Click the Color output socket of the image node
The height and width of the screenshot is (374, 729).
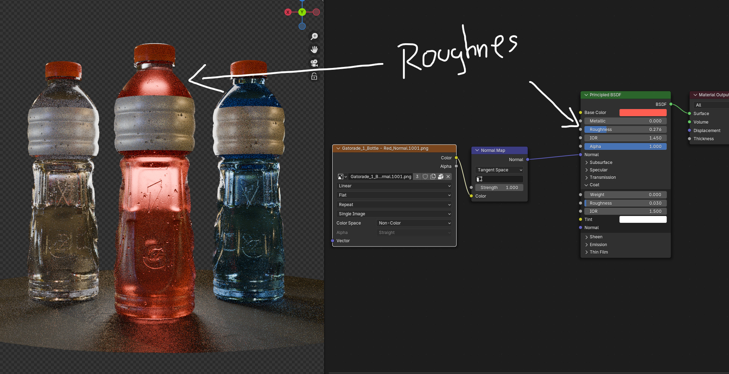[456, 158]
